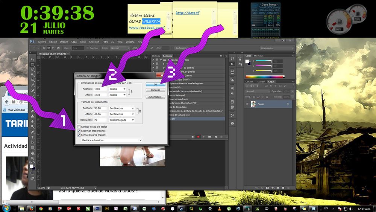
Task: Open the 3D panel cube icon
Action: (232, 123)
